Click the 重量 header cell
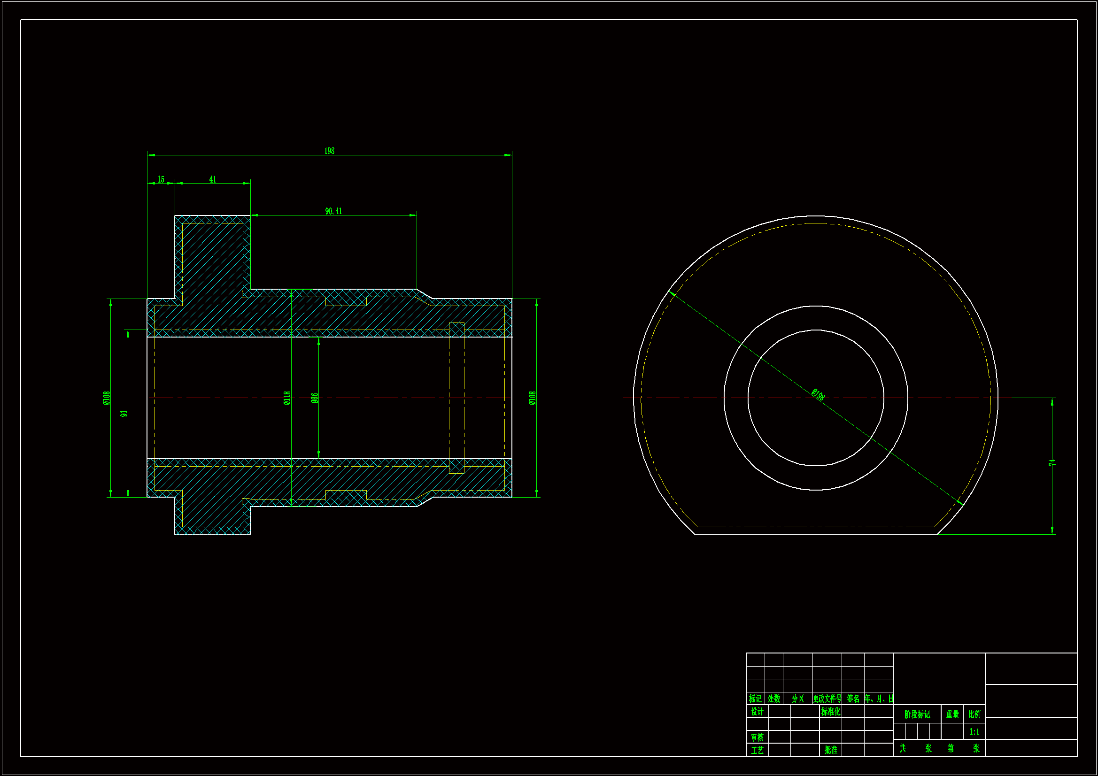 point(952,715)
